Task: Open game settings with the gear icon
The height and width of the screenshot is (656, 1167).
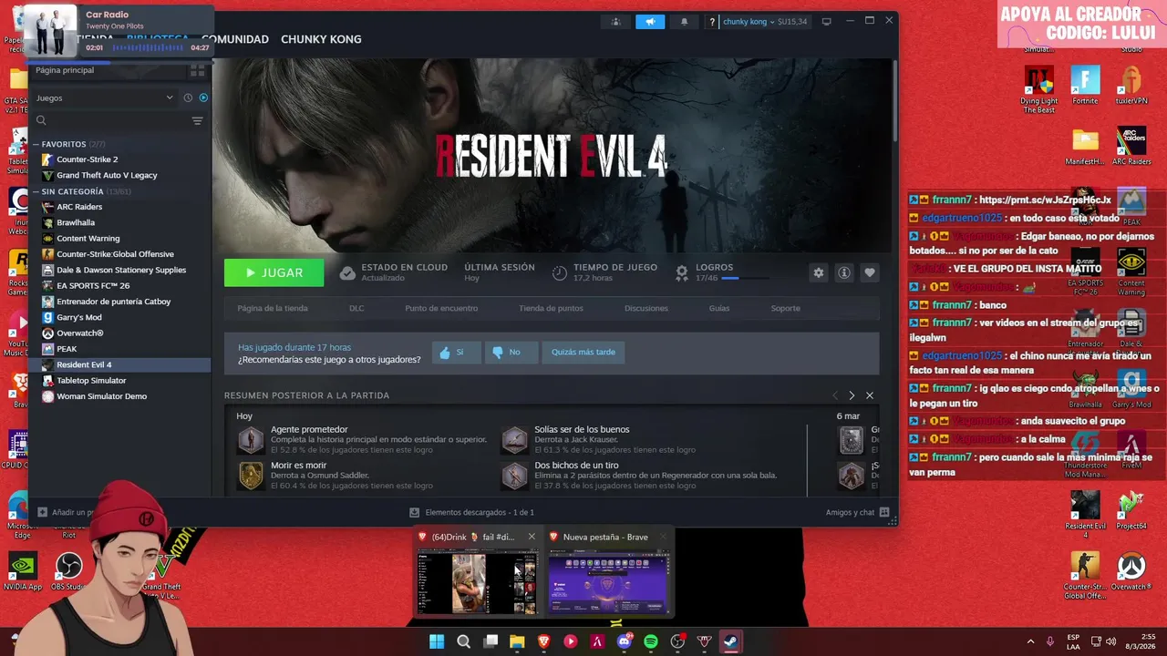Action: click(x=819, y=272)
